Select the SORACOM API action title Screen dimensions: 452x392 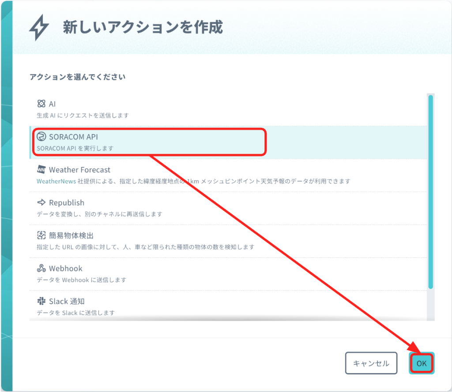click(x=73, y=137)
